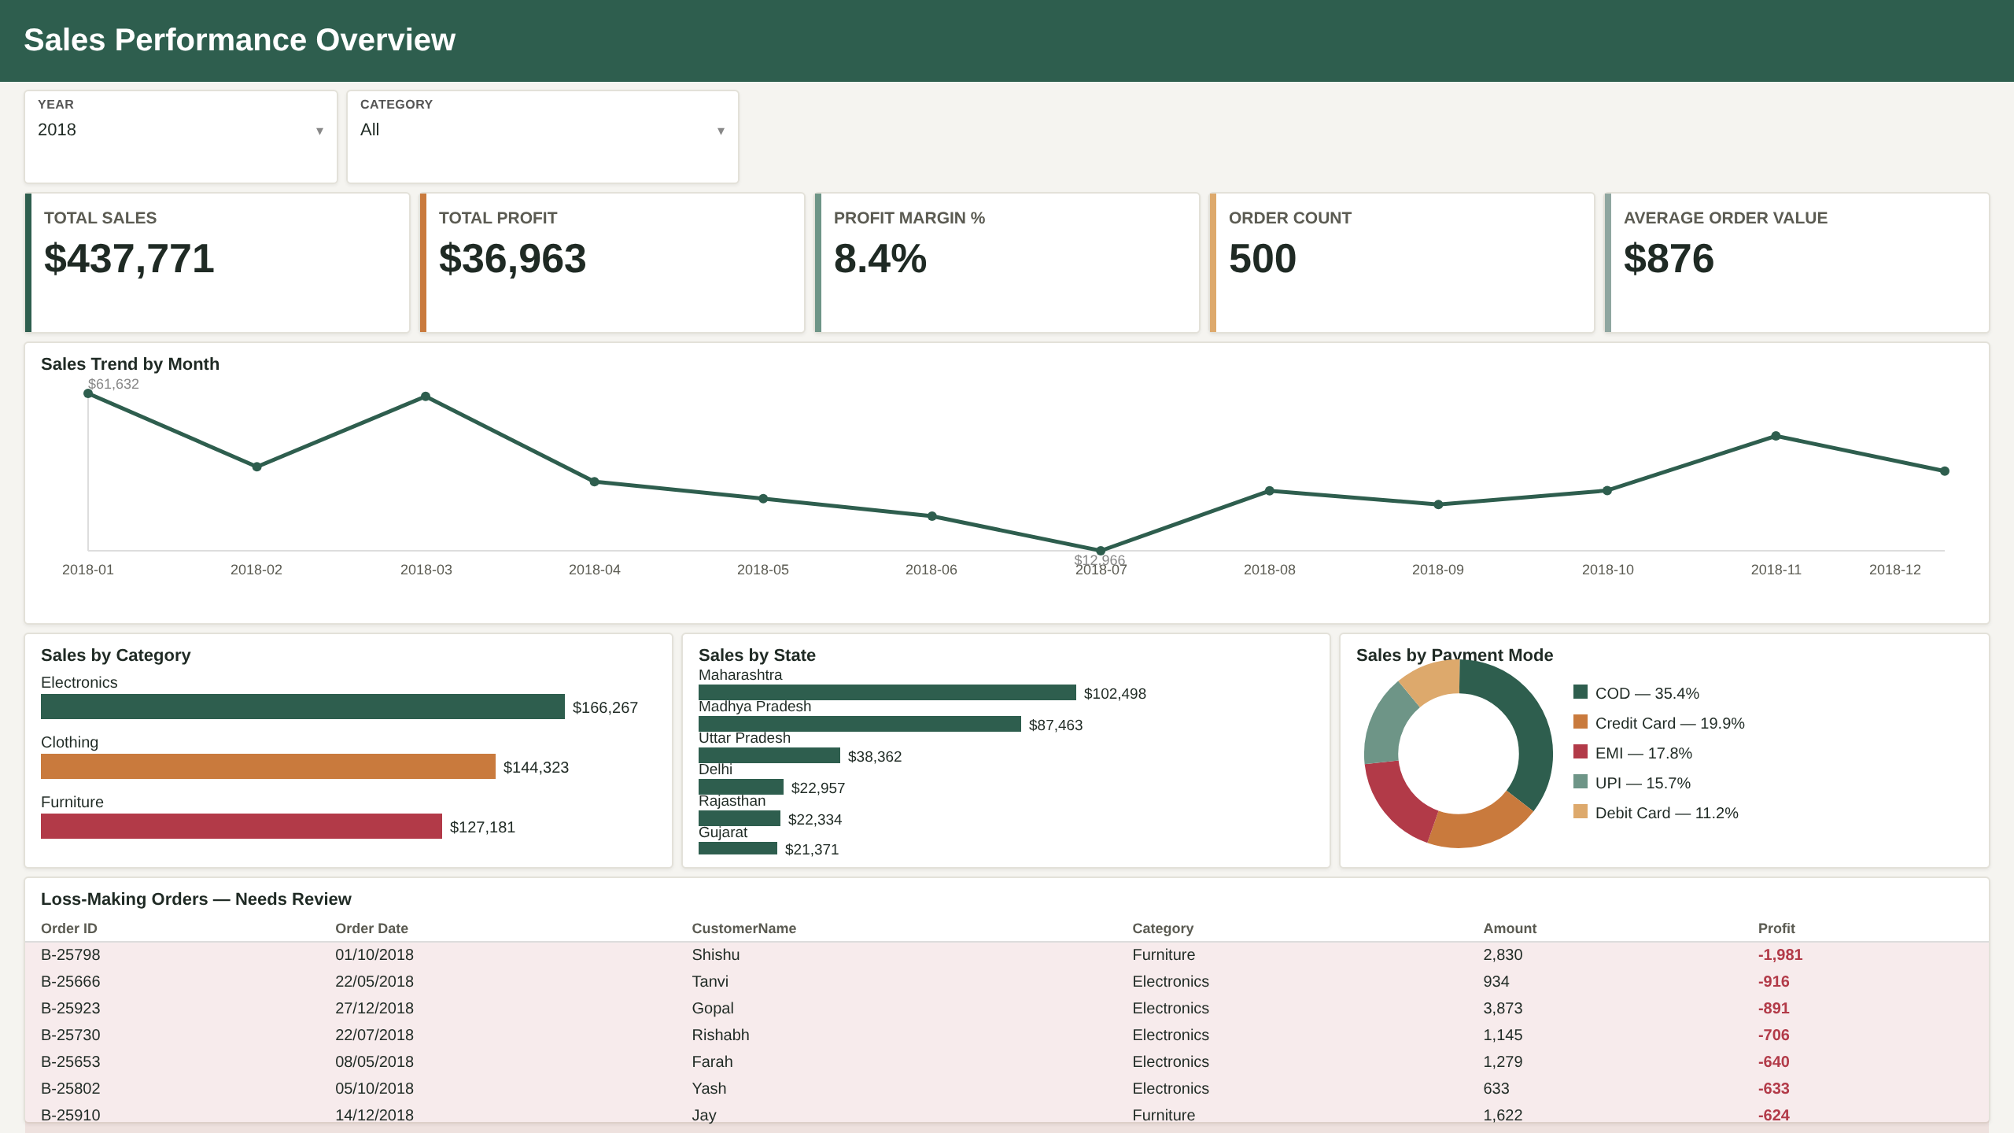
Task: Select the Total Sales KPI card
Action: (217, 263)
